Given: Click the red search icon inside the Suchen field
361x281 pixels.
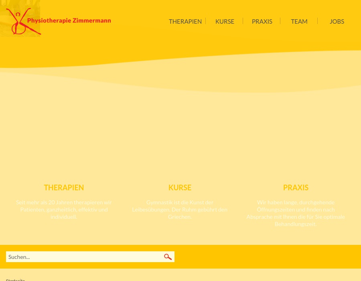Looking at the screenshot, I should coord(168,257).
